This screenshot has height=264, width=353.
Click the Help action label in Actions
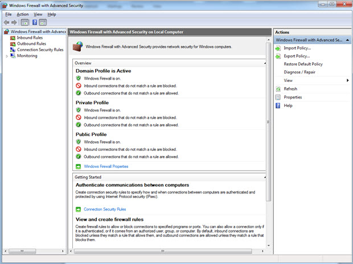pyautogui.click(x=288, y=106)
